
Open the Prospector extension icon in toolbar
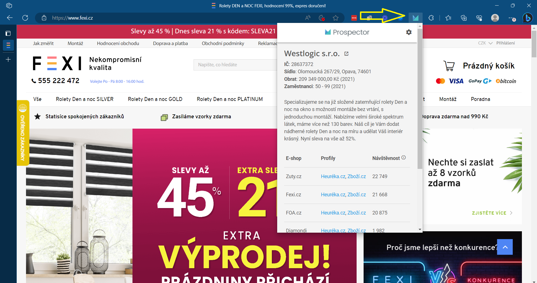pyautogui.click(x=415, y=18)
